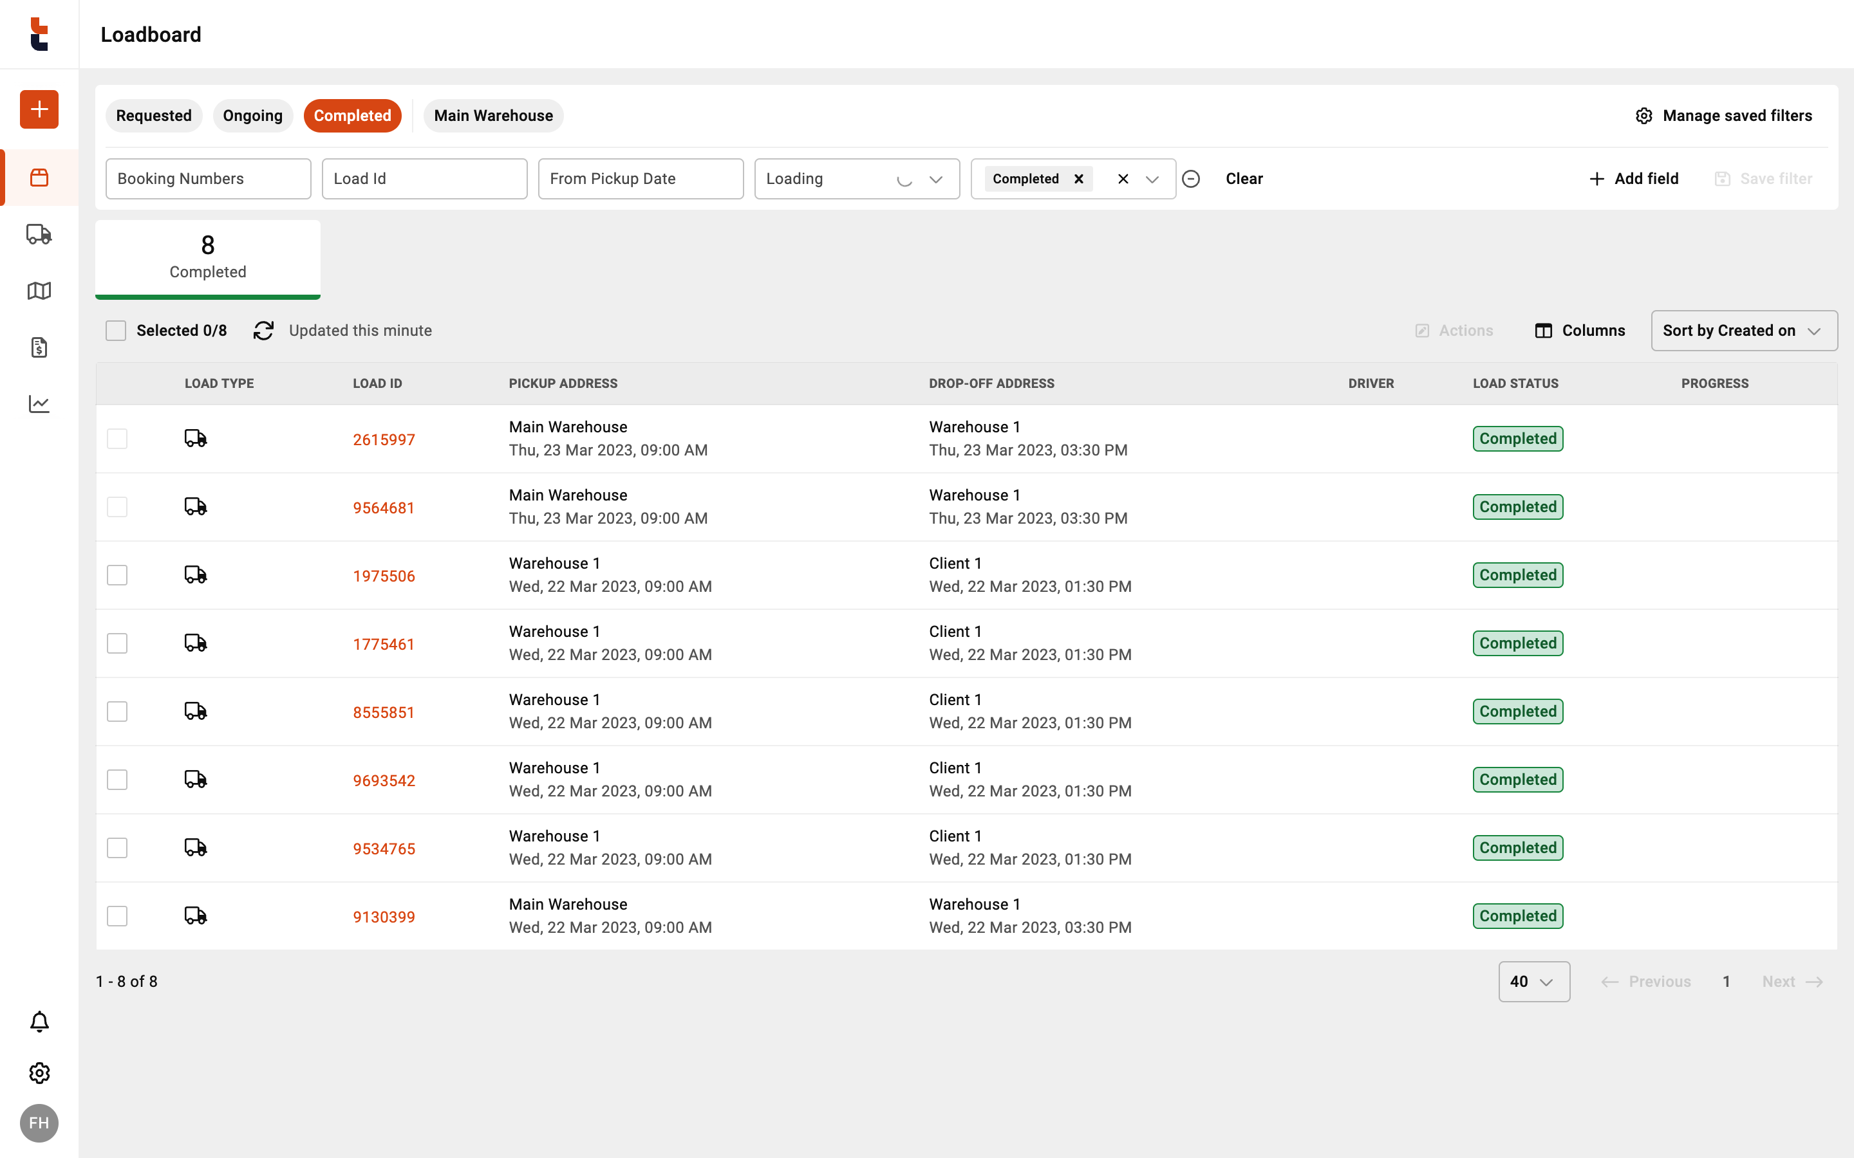
Task: Open the settings gear in sidebar
Action: 39,1072
